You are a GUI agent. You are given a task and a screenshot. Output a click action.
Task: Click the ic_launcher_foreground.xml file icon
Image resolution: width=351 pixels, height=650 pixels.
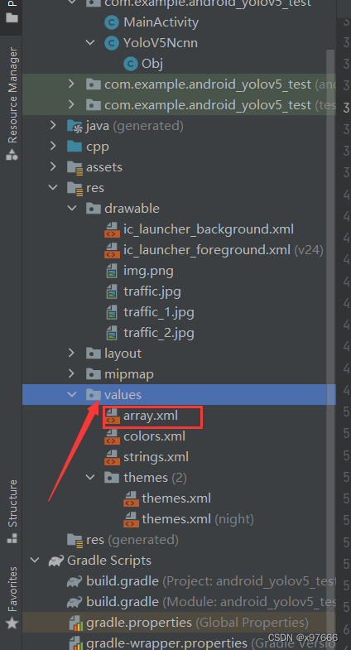pos(112,250)
